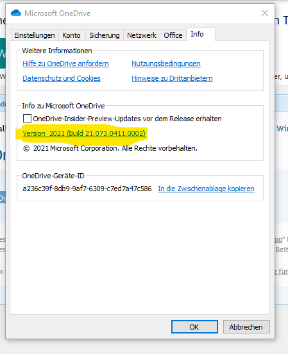Confirm with the OK button

[x=194, y=326]
